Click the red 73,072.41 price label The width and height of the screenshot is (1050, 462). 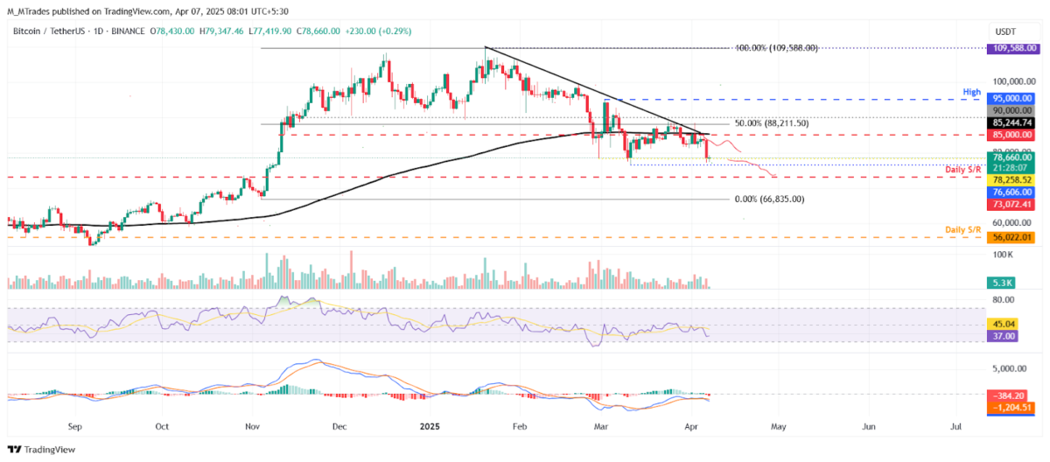coord(1011,204)
